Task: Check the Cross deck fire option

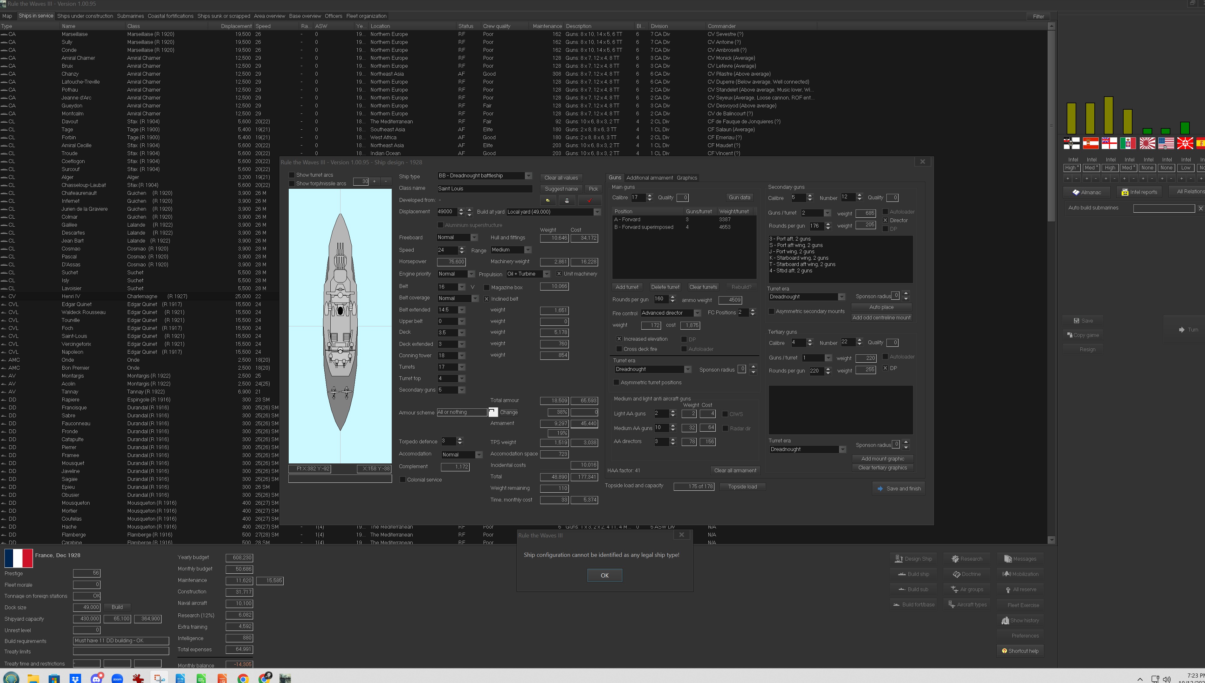Action: tap(619, 349)
